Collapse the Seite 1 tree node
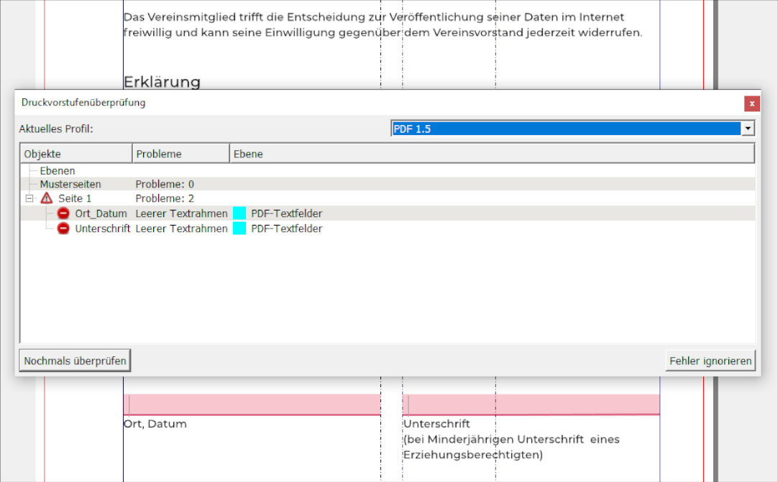This screenshot has height=482, width=778. coord(29,198)
